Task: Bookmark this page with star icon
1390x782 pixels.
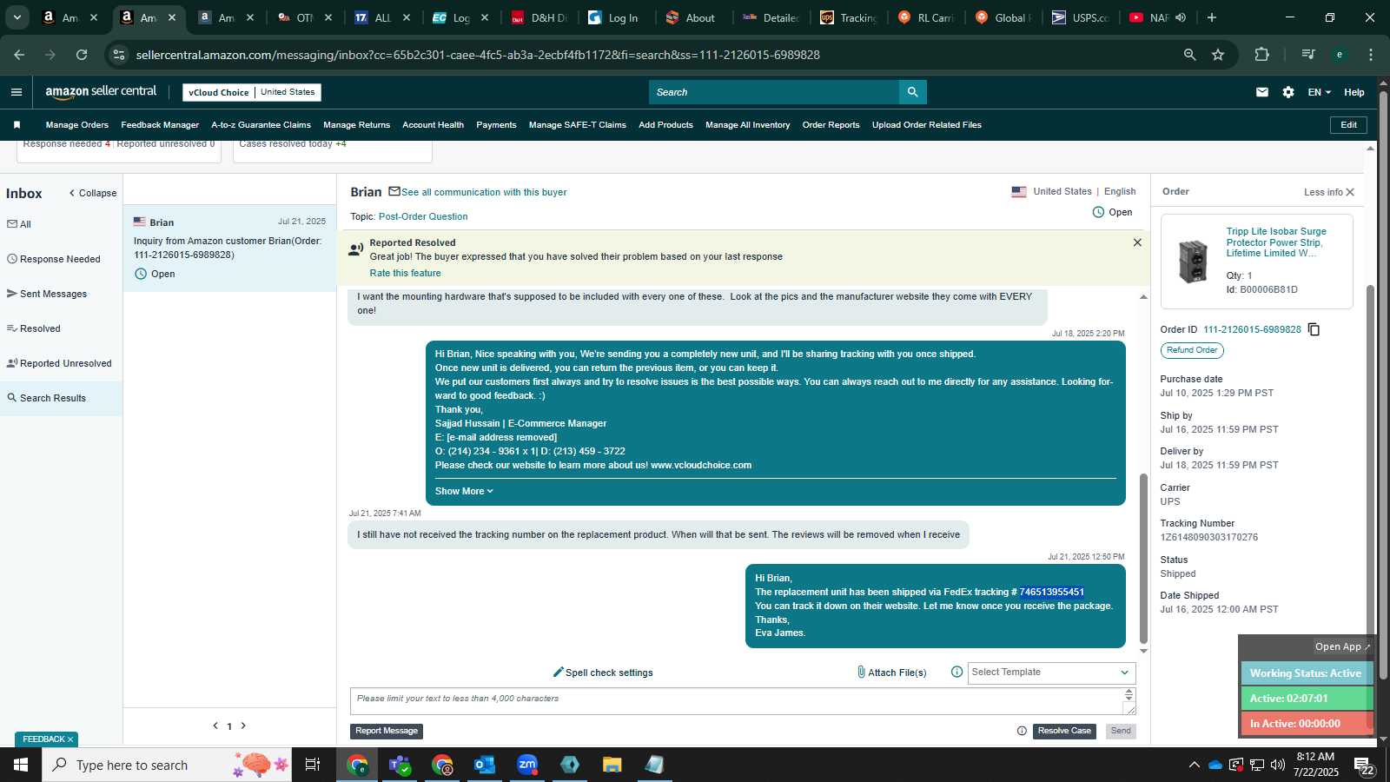Action: pos(1218,55)
